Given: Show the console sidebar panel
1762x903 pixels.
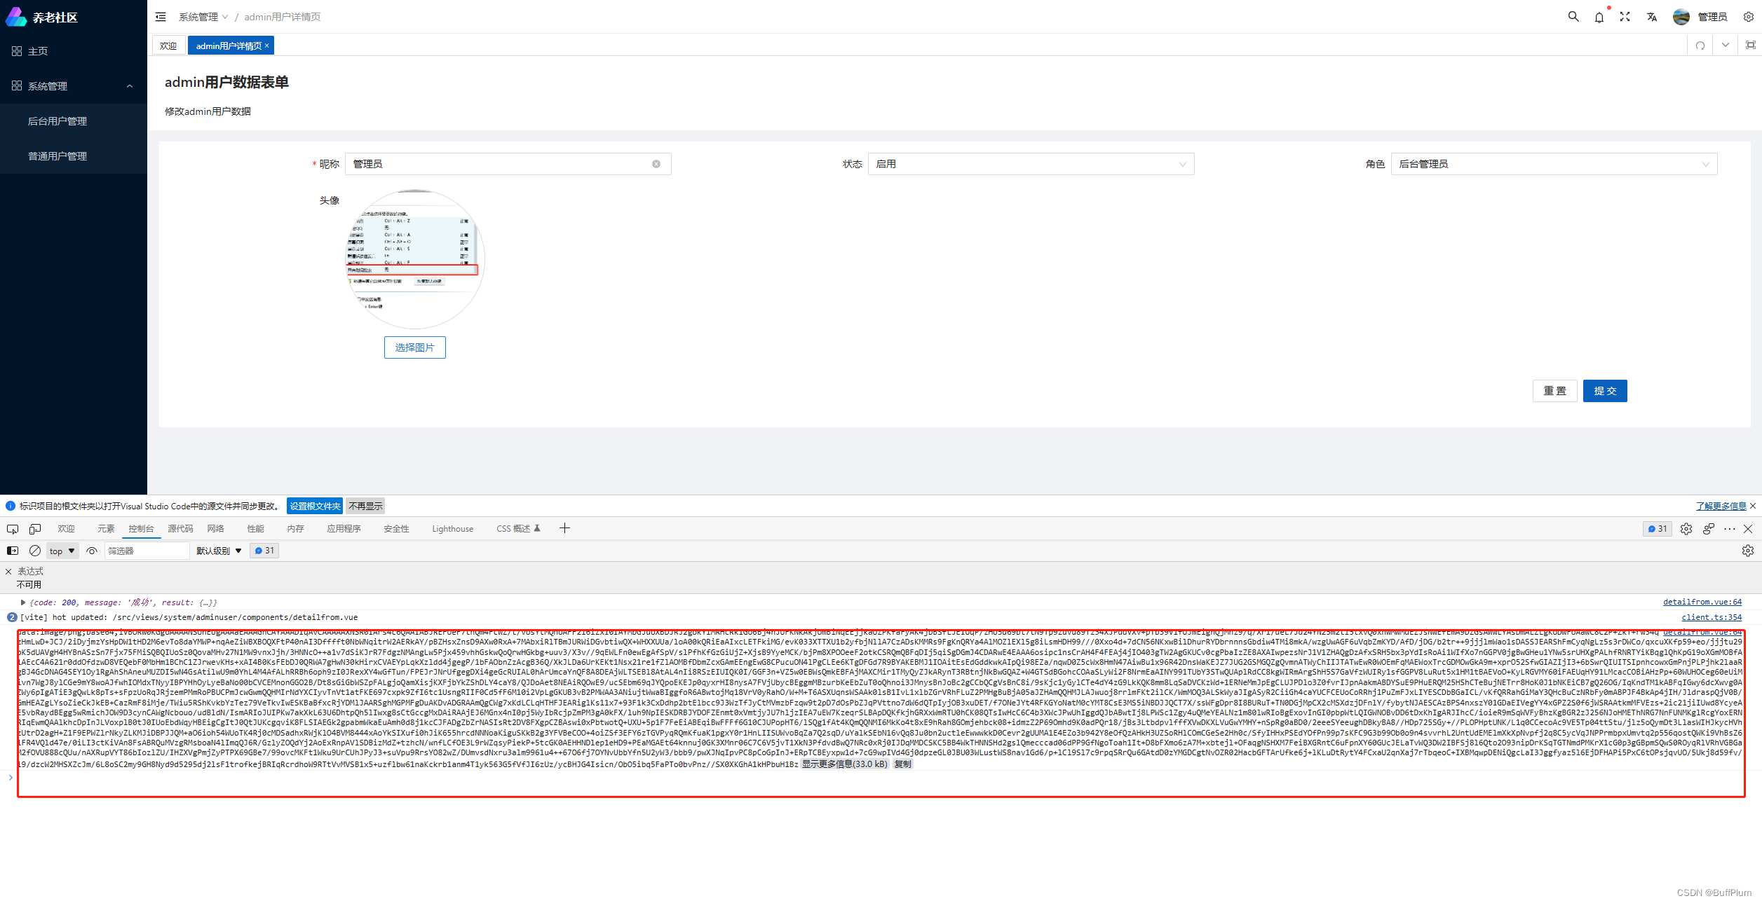Looking at the screenshot, I should (13, 551).
